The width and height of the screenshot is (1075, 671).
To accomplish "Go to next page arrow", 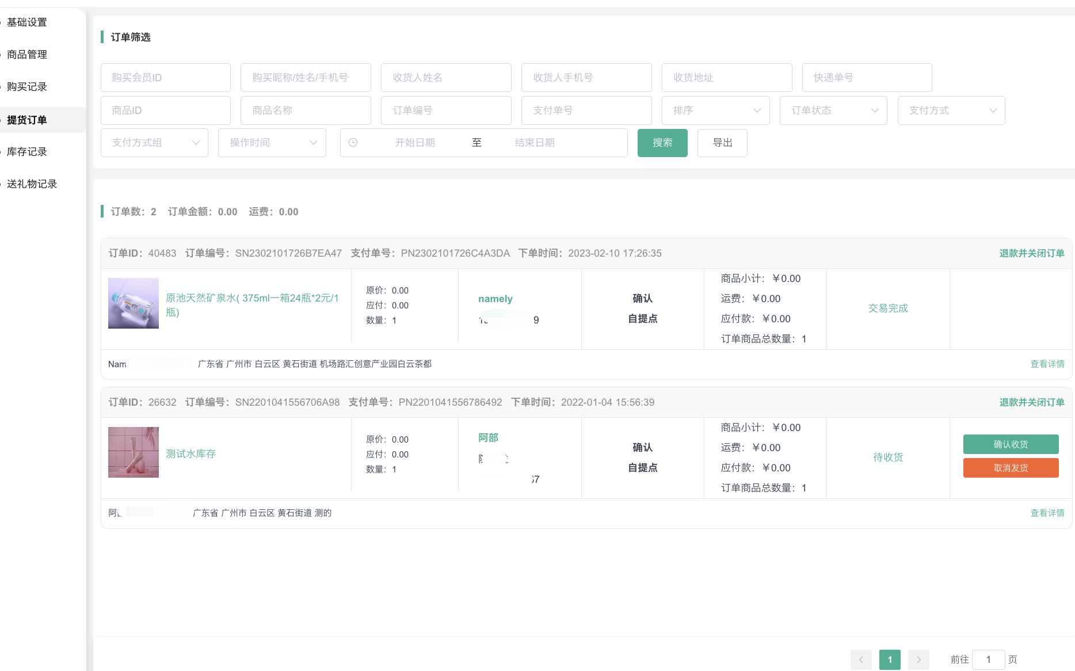I will click(918, 659).
